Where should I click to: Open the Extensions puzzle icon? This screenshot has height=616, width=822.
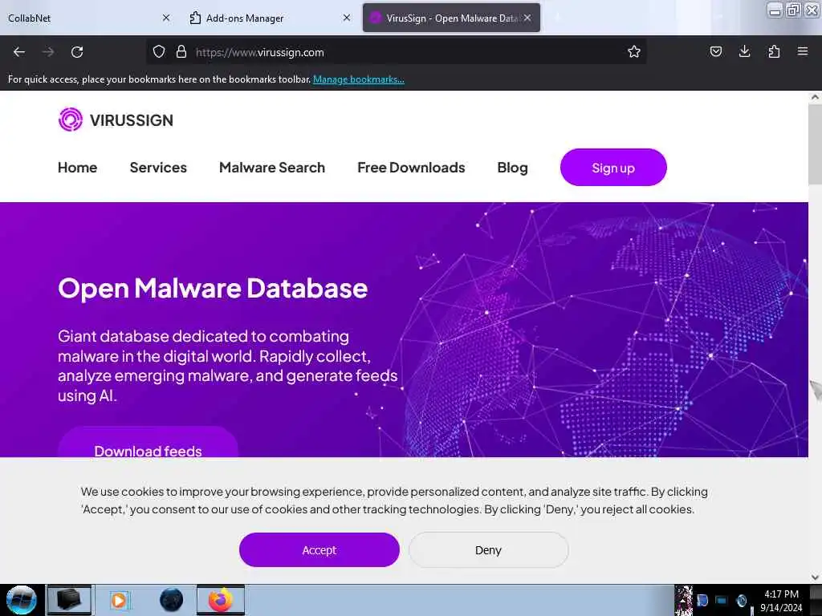click(x=774, y=51)
